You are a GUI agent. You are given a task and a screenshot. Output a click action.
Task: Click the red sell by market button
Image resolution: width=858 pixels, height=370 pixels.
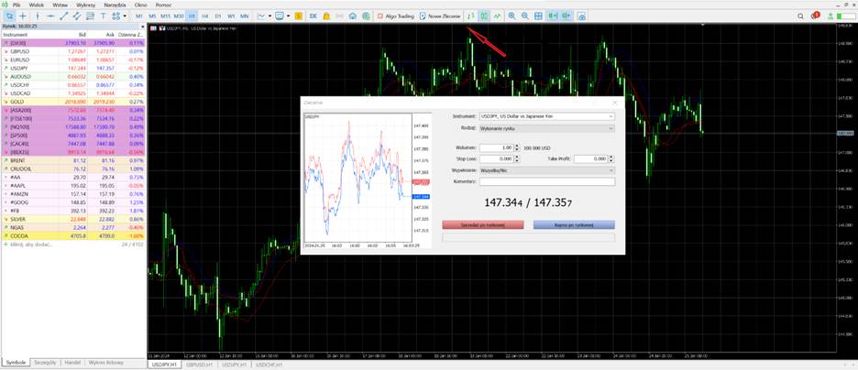point(482,224)
